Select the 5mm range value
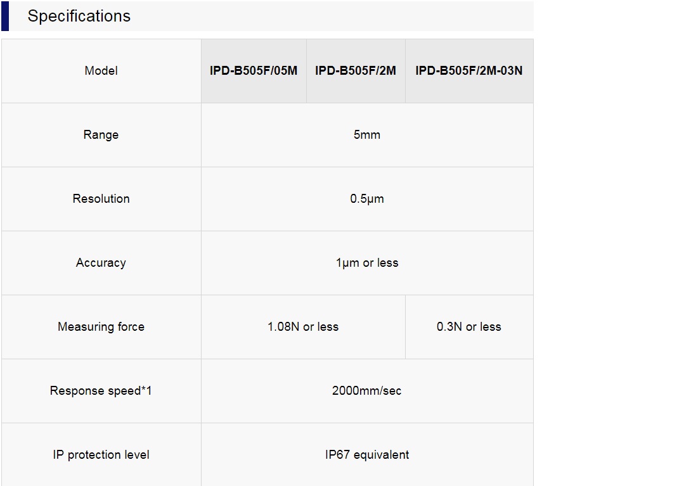This screenshot has height=486, width=684. (x=367, y=135)
